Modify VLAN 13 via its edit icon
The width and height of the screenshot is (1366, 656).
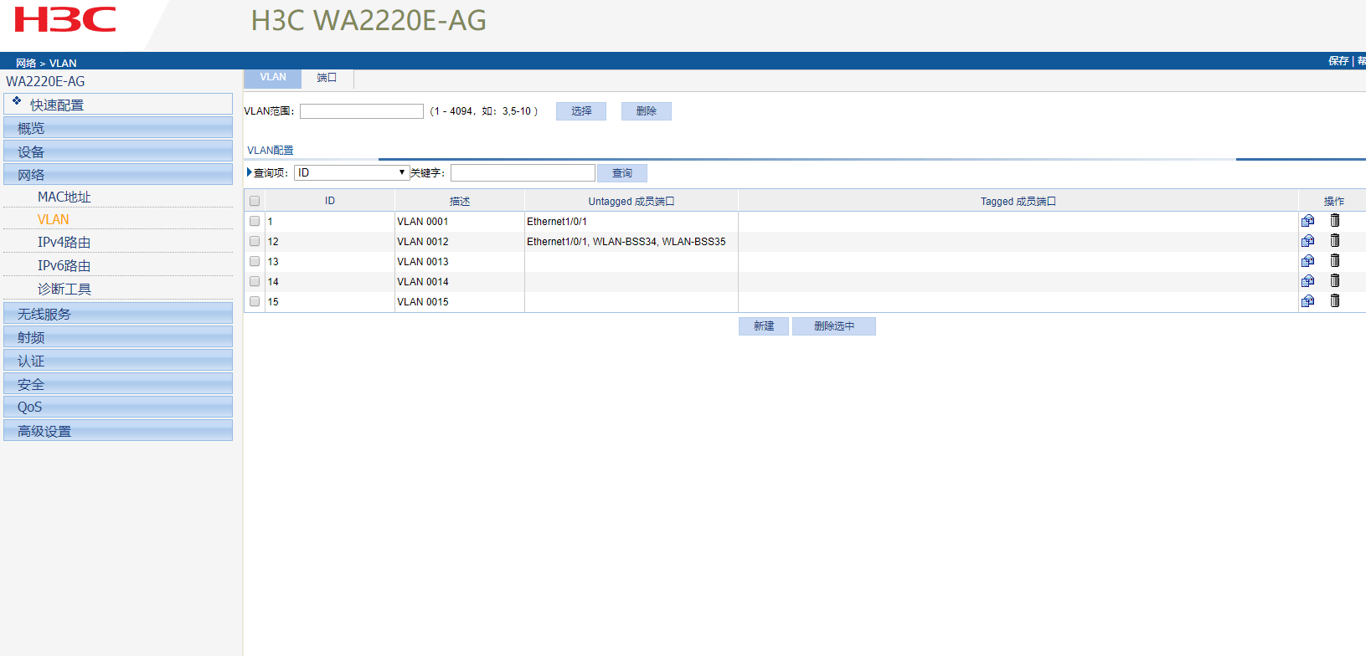pos(1307,261)
